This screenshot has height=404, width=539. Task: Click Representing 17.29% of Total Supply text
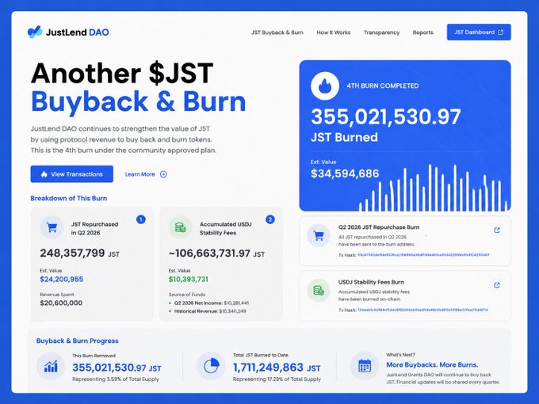[x=277, y=379]
